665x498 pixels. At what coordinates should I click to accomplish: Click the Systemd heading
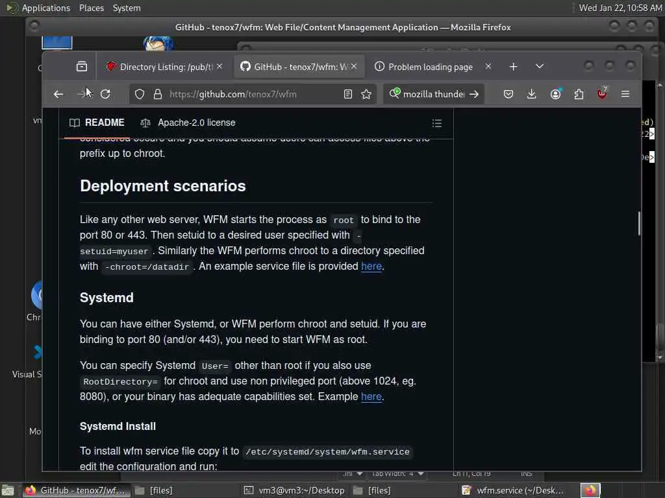(107, 298)
